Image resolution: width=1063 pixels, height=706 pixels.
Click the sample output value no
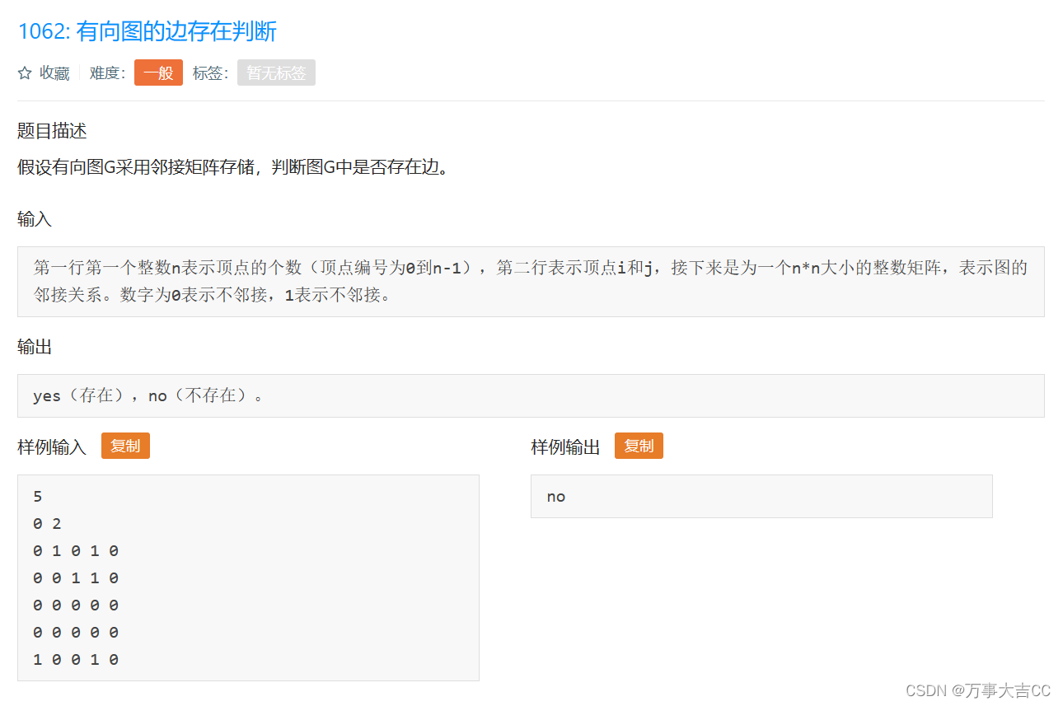tap(556, 497)
